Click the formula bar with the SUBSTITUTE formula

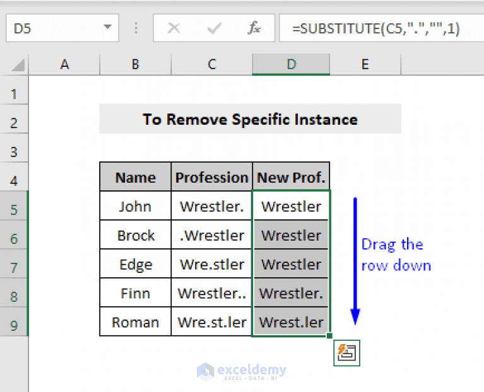pos(382,28)
